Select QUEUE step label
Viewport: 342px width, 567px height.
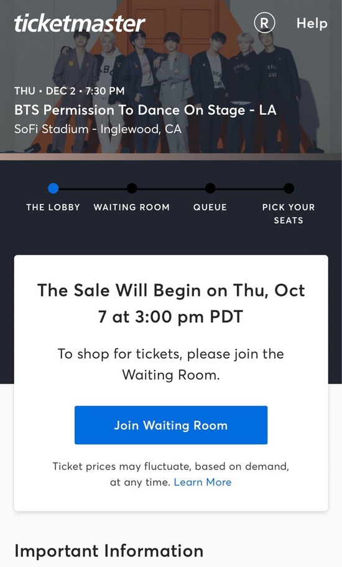210,207
